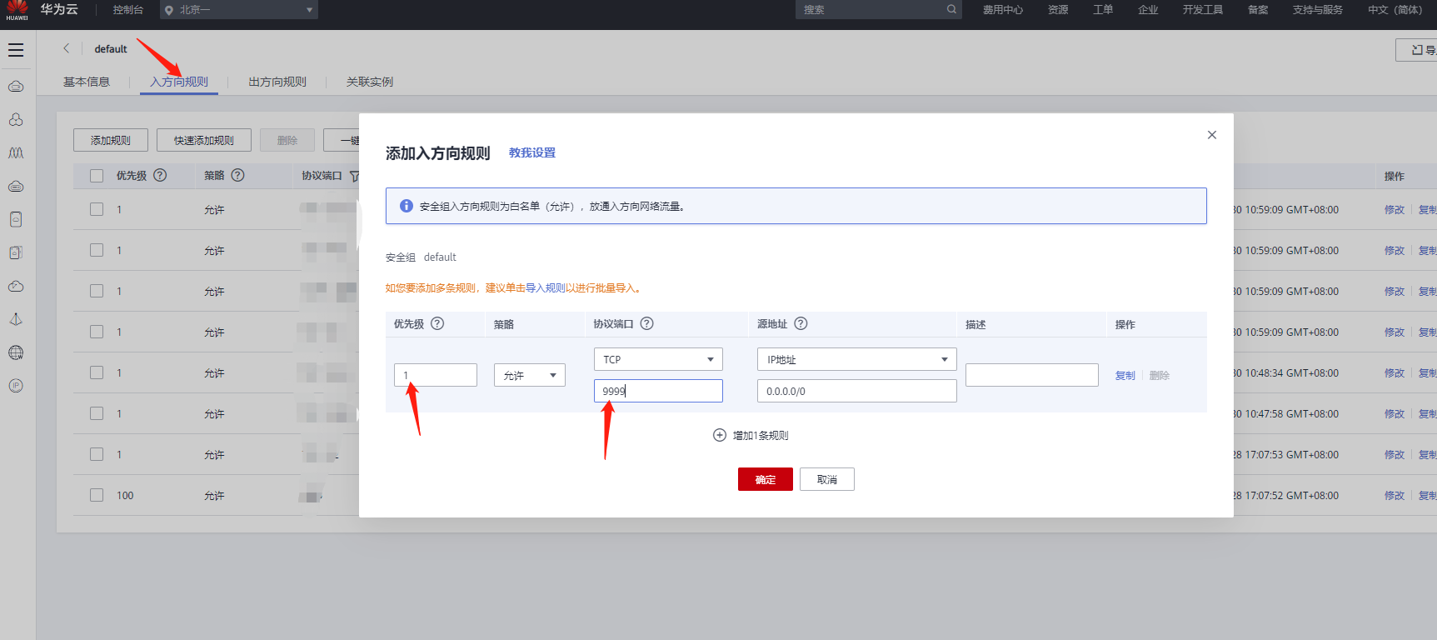
Task: Click the source address field 0.0.0.0/0
Action: pos(856,391)
